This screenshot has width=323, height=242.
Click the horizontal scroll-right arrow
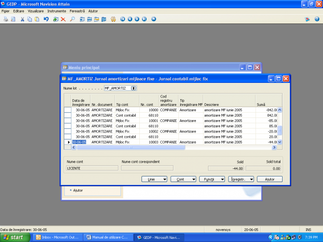tap(274, 147)
